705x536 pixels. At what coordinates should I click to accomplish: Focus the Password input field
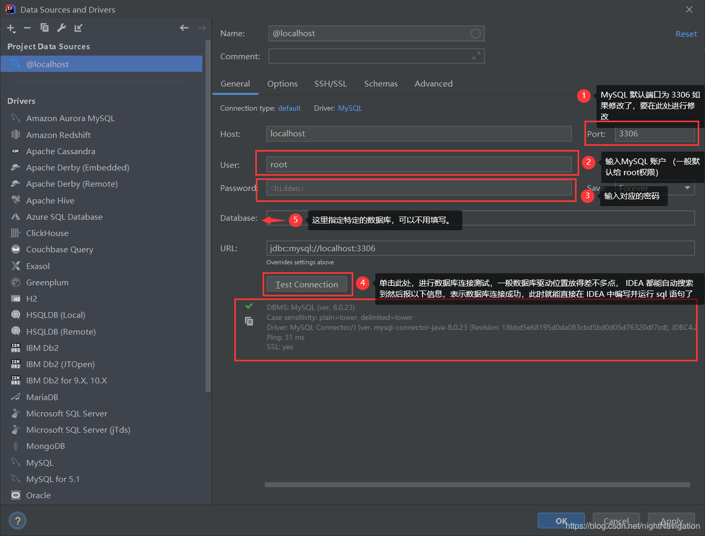(419, 188)
